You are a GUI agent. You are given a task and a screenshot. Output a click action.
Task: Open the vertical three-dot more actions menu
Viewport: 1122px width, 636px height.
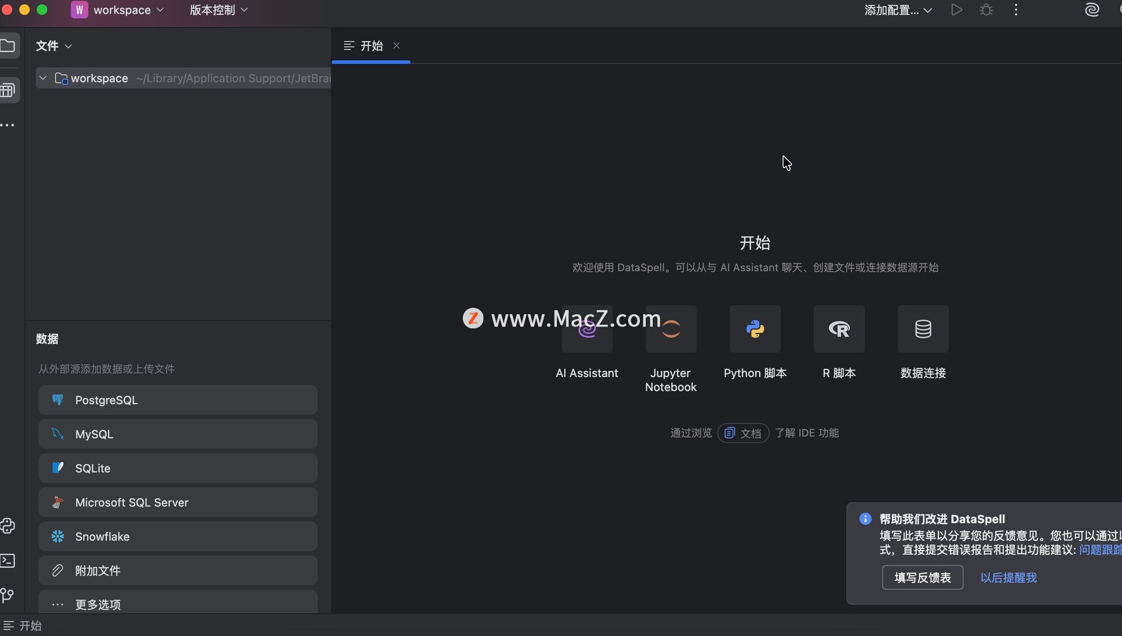(1016, 10)
